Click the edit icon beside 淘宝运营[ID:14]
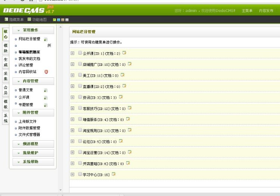This screenshot has width=280, height=196. (130, 152)
